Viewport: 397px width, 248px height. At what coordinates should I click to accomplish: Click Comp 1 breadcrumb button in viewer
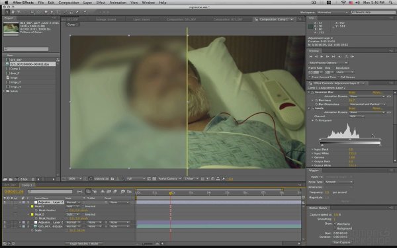[73, 24]
